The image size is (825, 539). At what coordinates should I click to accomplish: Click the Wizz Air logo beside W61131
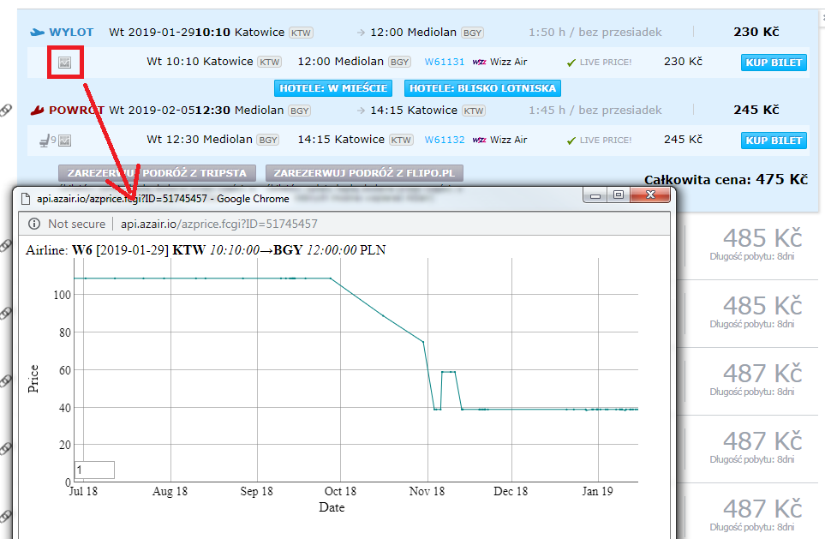tap(479, 62)
